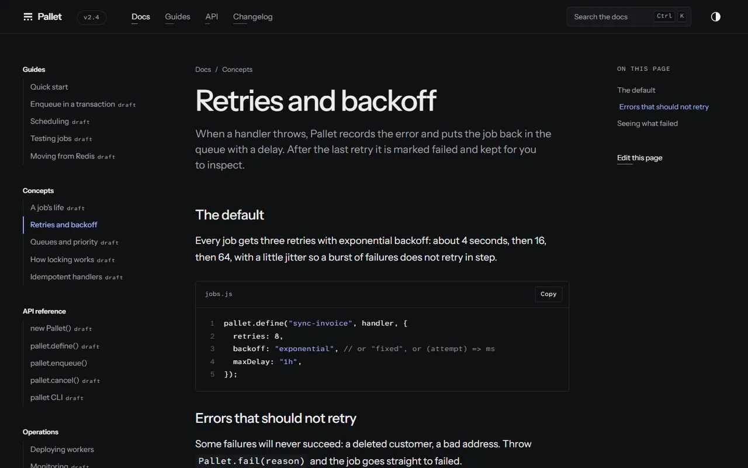
Task: Jump to Errors that should not retry
Action: click(x=664, y=106)
